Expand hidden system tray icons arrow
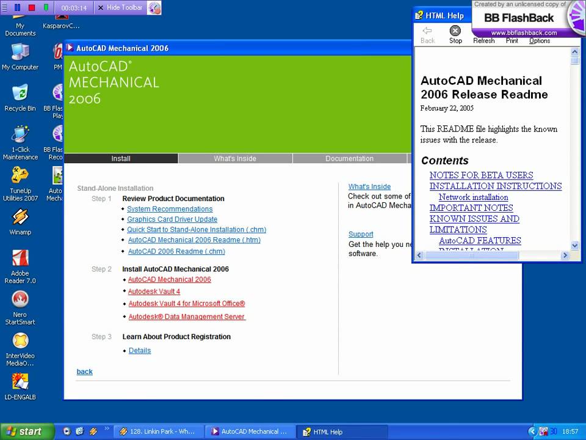This screenshot has height=440, width=586. (532, 431)
